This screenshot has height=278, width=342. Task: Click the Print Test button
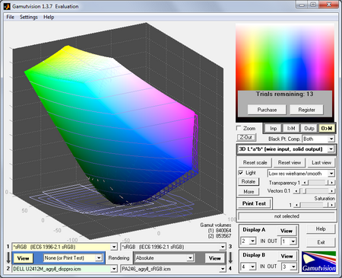(x=254, y=203)
